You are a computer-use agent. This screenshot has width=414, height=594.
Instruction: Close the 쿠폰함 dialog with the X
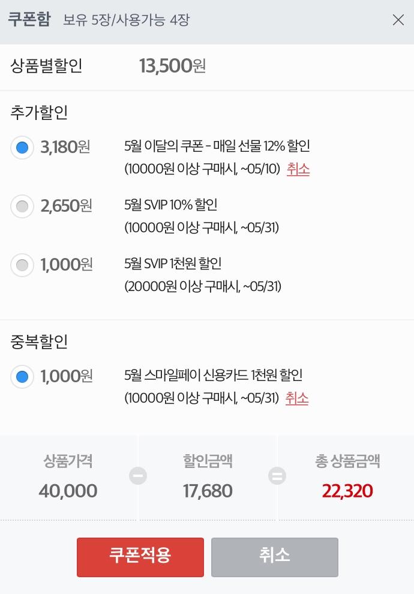click(398, 20)
